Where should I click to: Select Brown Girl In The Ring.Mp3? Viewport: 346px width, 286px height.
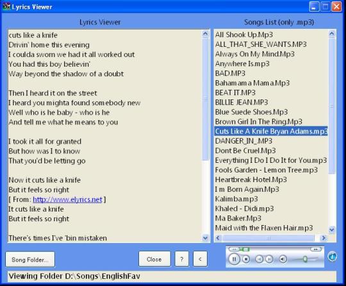(x=271, y=122)
